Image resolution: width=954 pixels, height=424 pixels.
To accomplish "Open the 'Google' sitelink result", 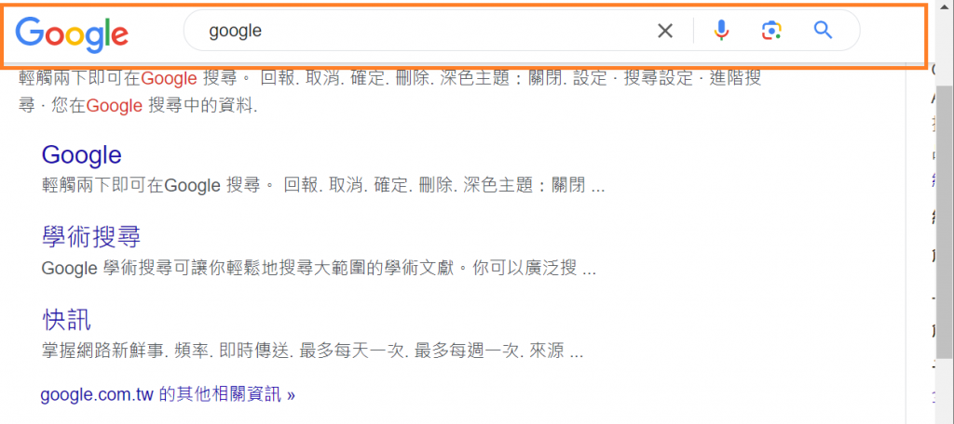I will 82,155.
